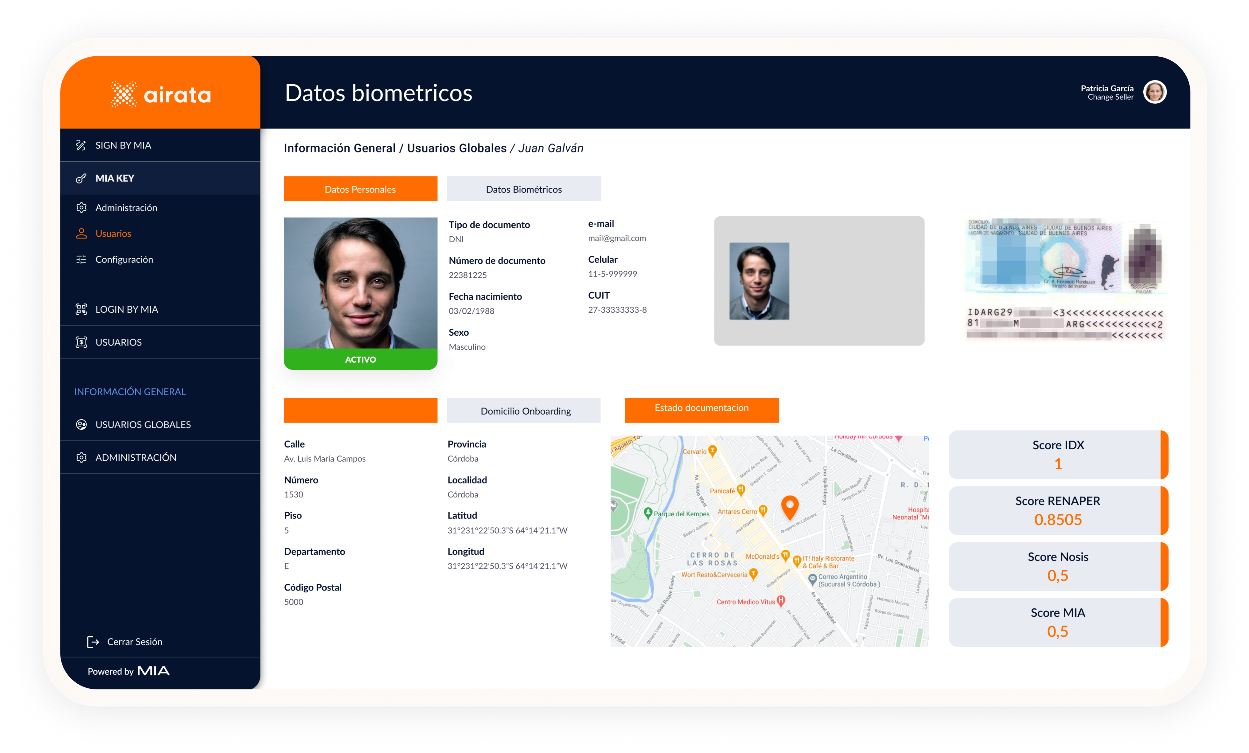
Task: Click the Usuarios person icon
Action: pos(81,234)
